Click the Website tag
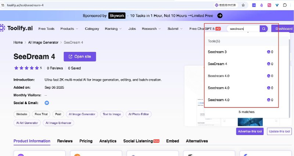Screen dimensions: 294x156 click(x=22, y=114)
